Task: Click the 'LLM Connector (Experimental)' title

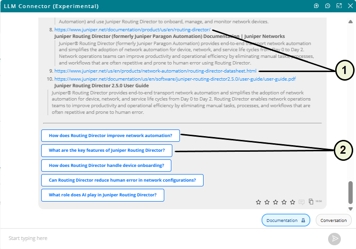Action: (51, 6)
